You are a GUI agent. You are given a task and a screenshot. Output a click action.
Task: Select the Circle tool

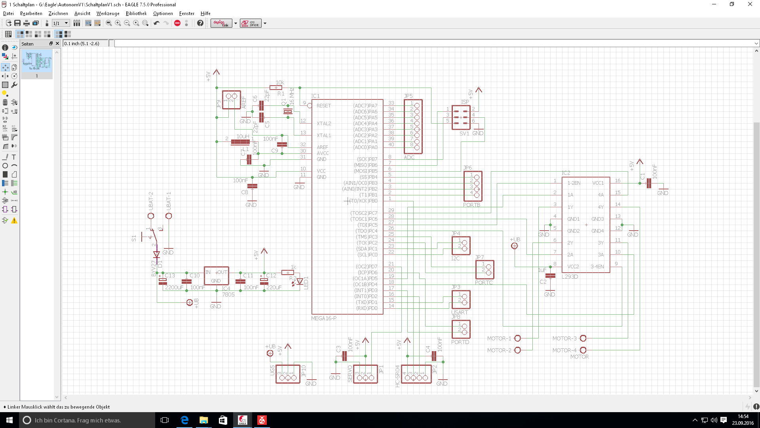click(x=5, y=166)
